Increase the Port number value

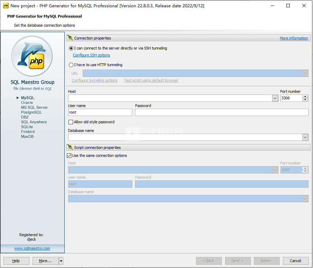pyautogui.click(x=305, y=97)
